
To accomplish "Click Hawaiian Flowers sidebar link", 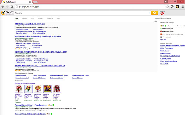I will pyautogui.click(x=166, y=53).
